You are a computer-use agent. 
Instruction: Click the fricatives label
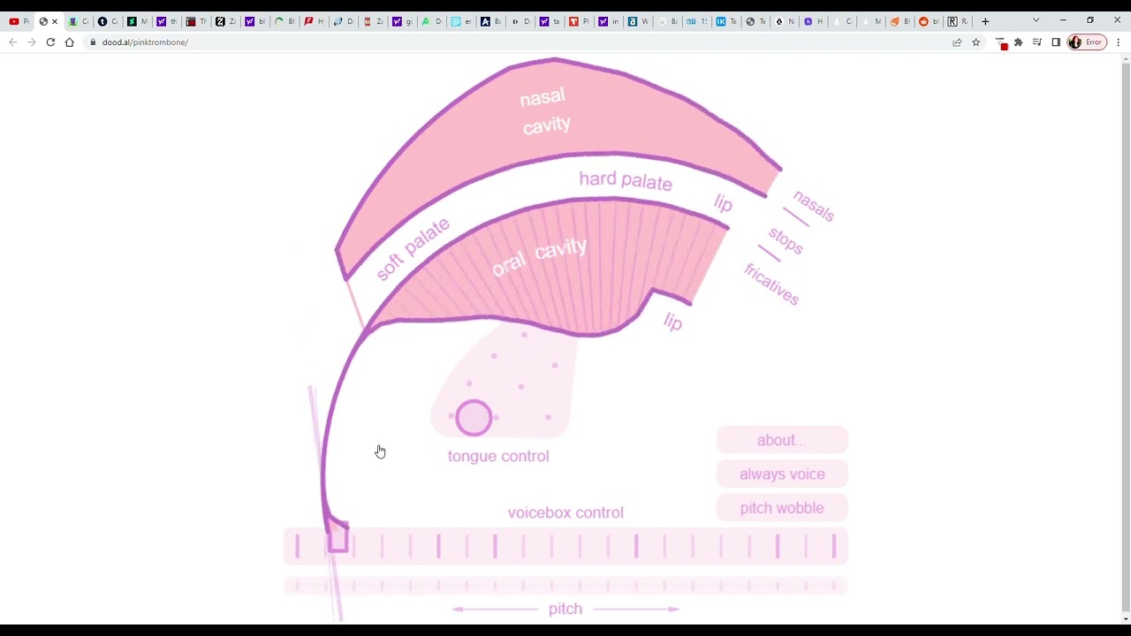pos(771,284)
